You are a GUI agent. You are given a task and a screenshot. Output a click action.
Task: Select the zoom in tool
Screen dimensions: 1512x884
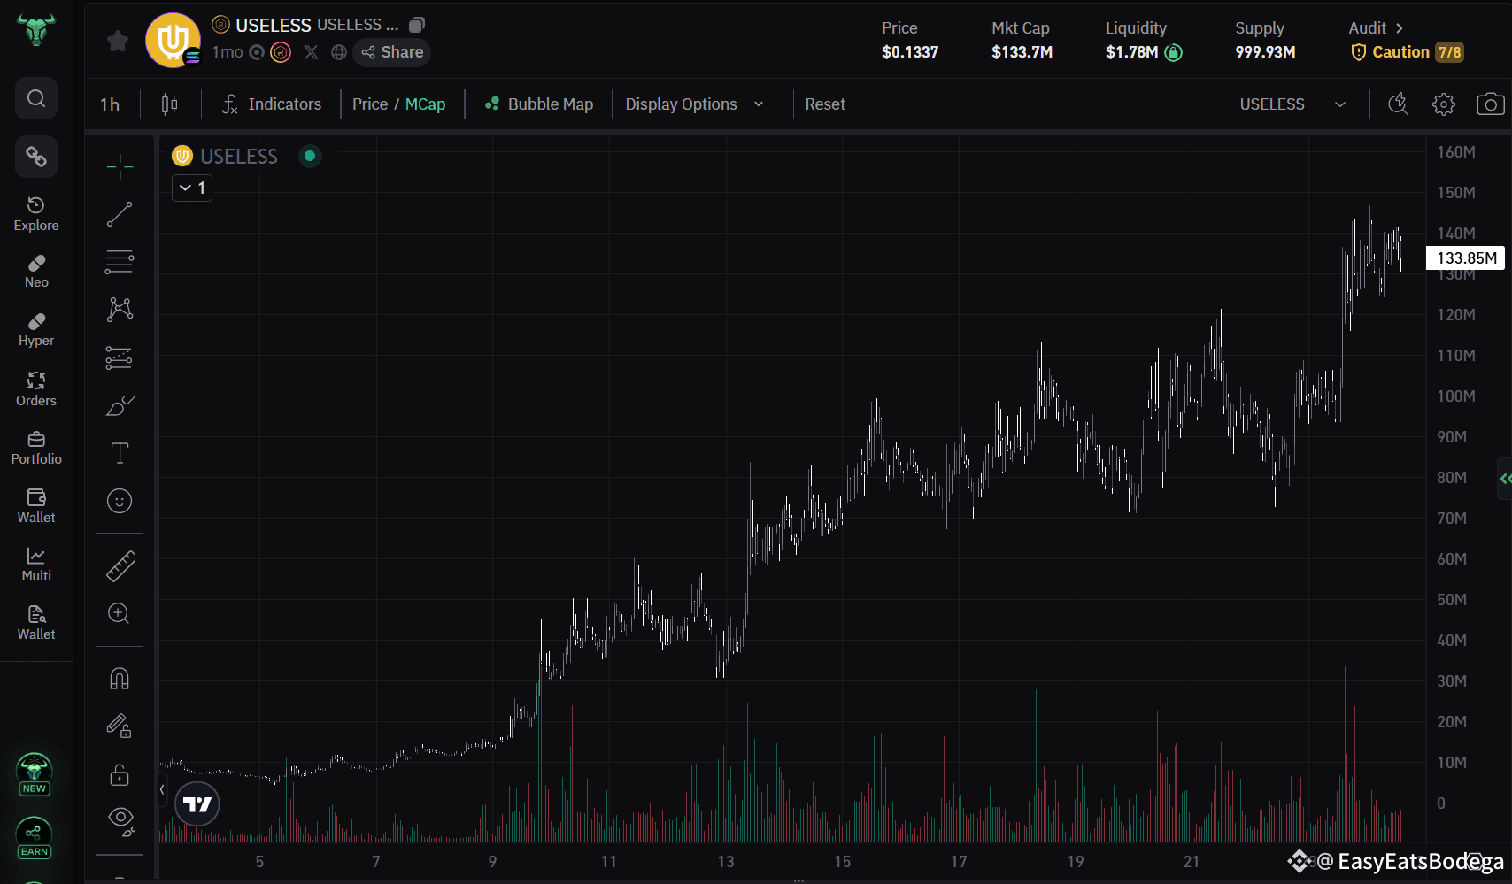(120, 614)
